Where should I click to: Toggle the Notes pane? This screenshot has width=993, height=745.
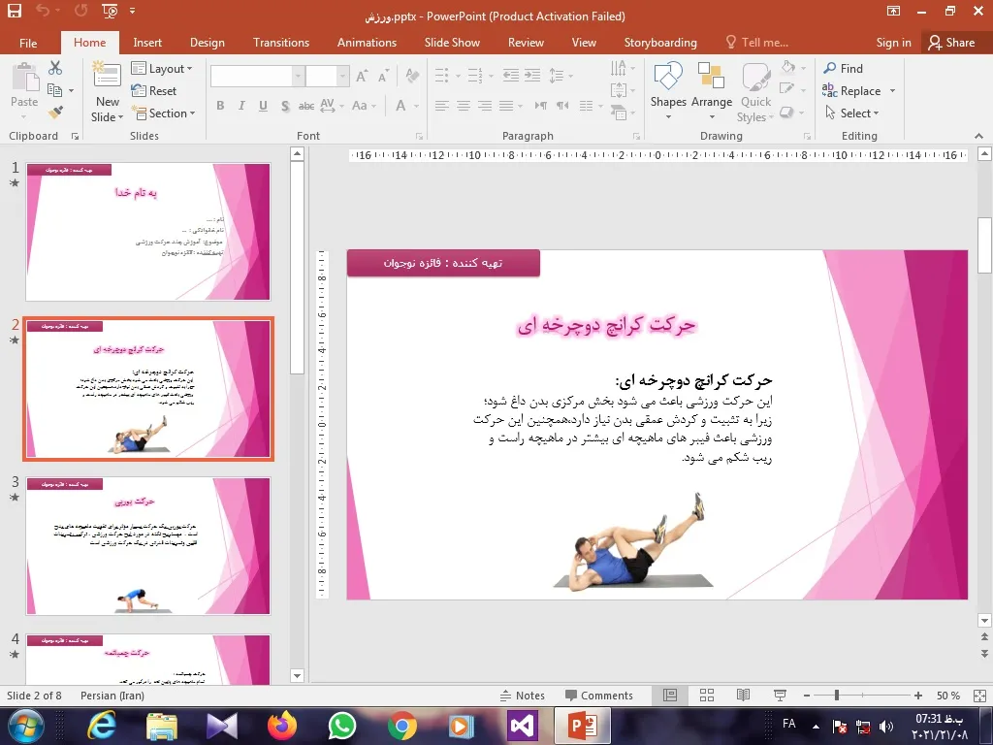[x=522, y=696]
